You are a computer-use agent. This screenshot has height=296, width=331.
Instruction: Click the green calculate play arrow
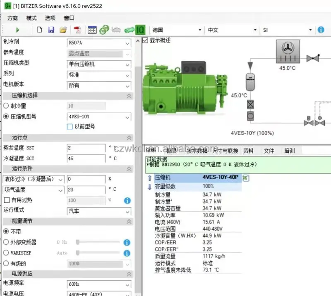[x=18, y=30]
